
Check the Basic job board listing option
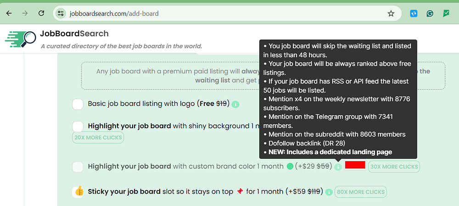[x=78, y=104]
